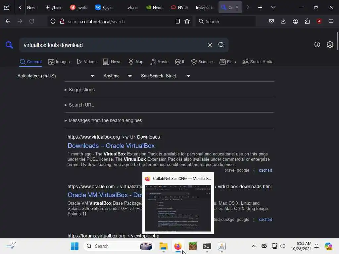Viewport: 339px width, 254px height.
Task: Toggle reader view in address bar
Action: (x=178, y=21)
